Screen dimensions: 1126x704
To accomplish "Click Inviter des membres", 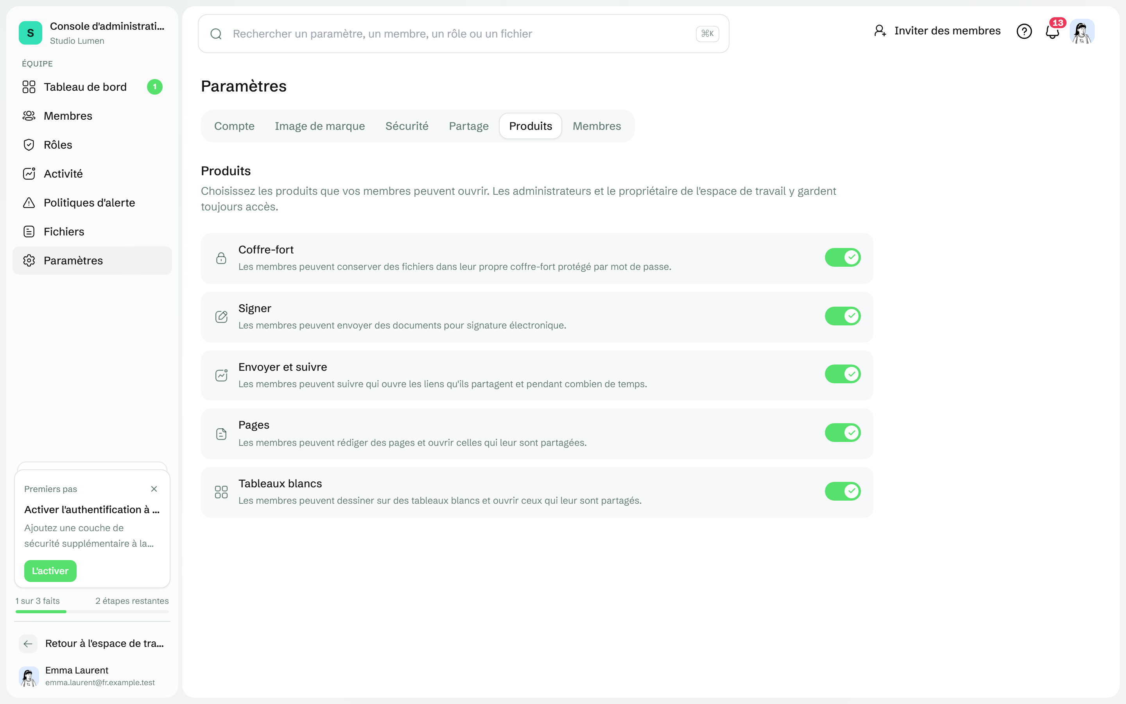I will (937, 31).
